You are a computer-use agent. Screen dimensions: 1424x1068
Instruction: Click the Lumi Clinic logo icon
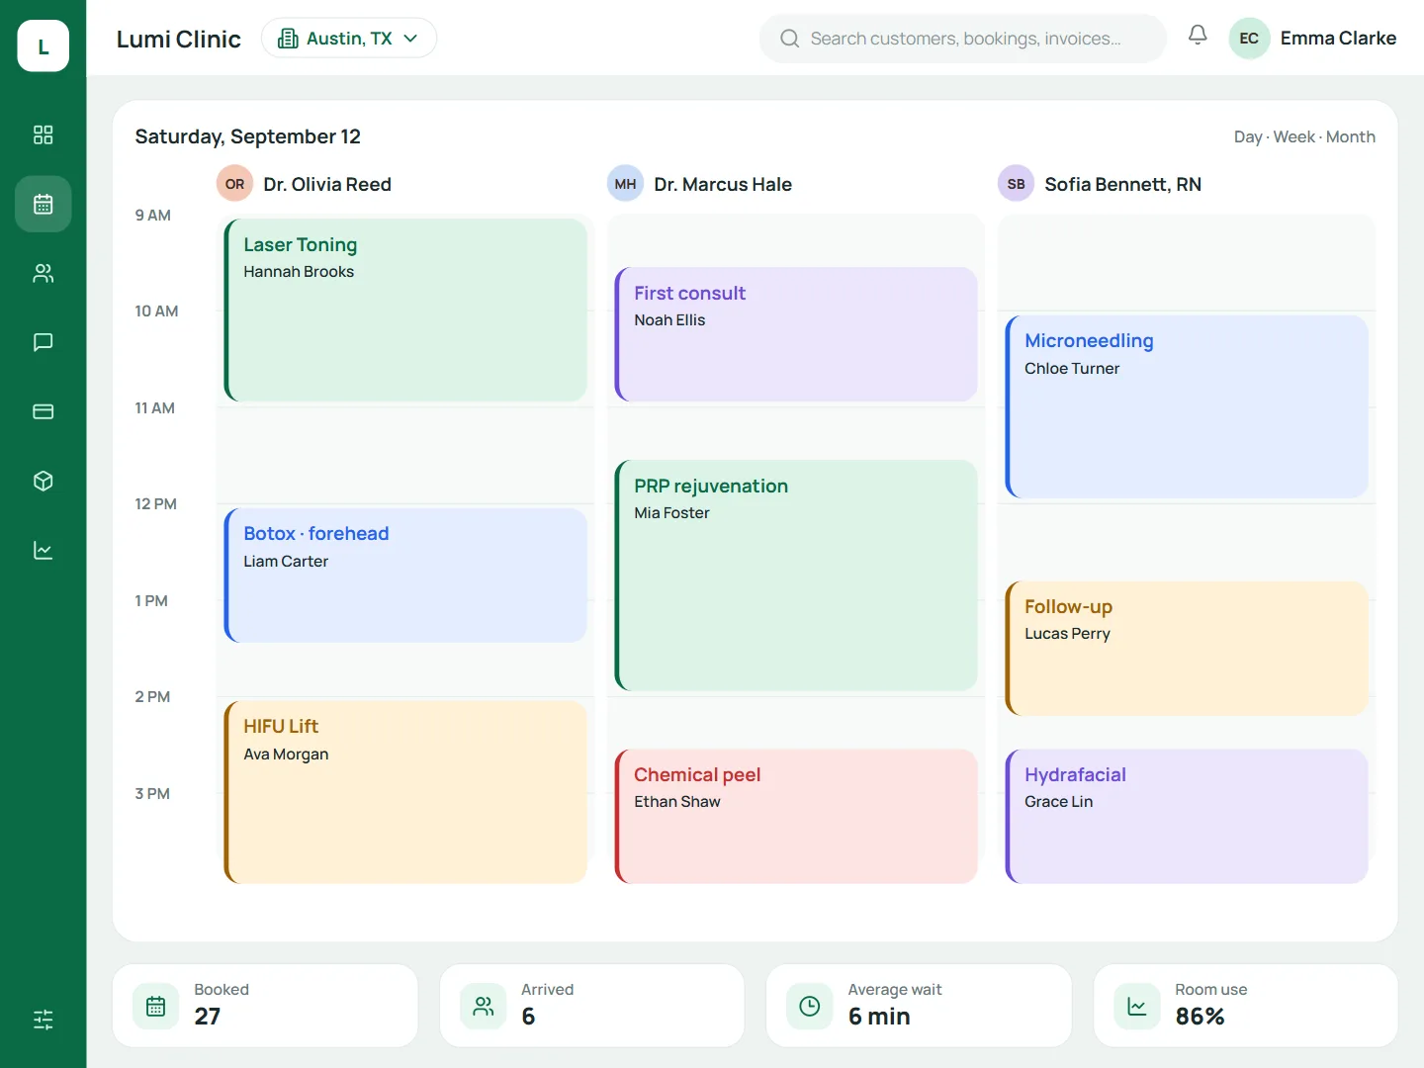[x=43, y=45]
